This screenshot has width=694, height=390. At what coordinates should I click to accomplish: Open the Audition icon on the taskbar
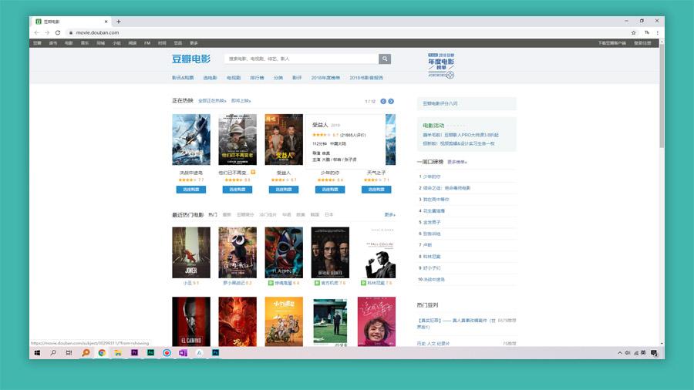(x=150, y=353)
